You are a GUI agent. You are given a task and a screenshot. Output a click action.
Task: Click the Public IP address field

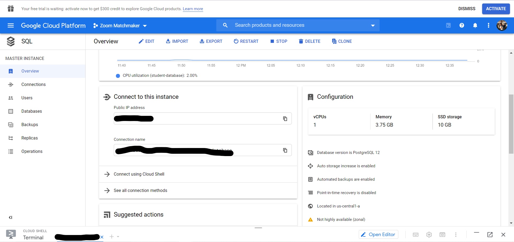tap(203, 119)
